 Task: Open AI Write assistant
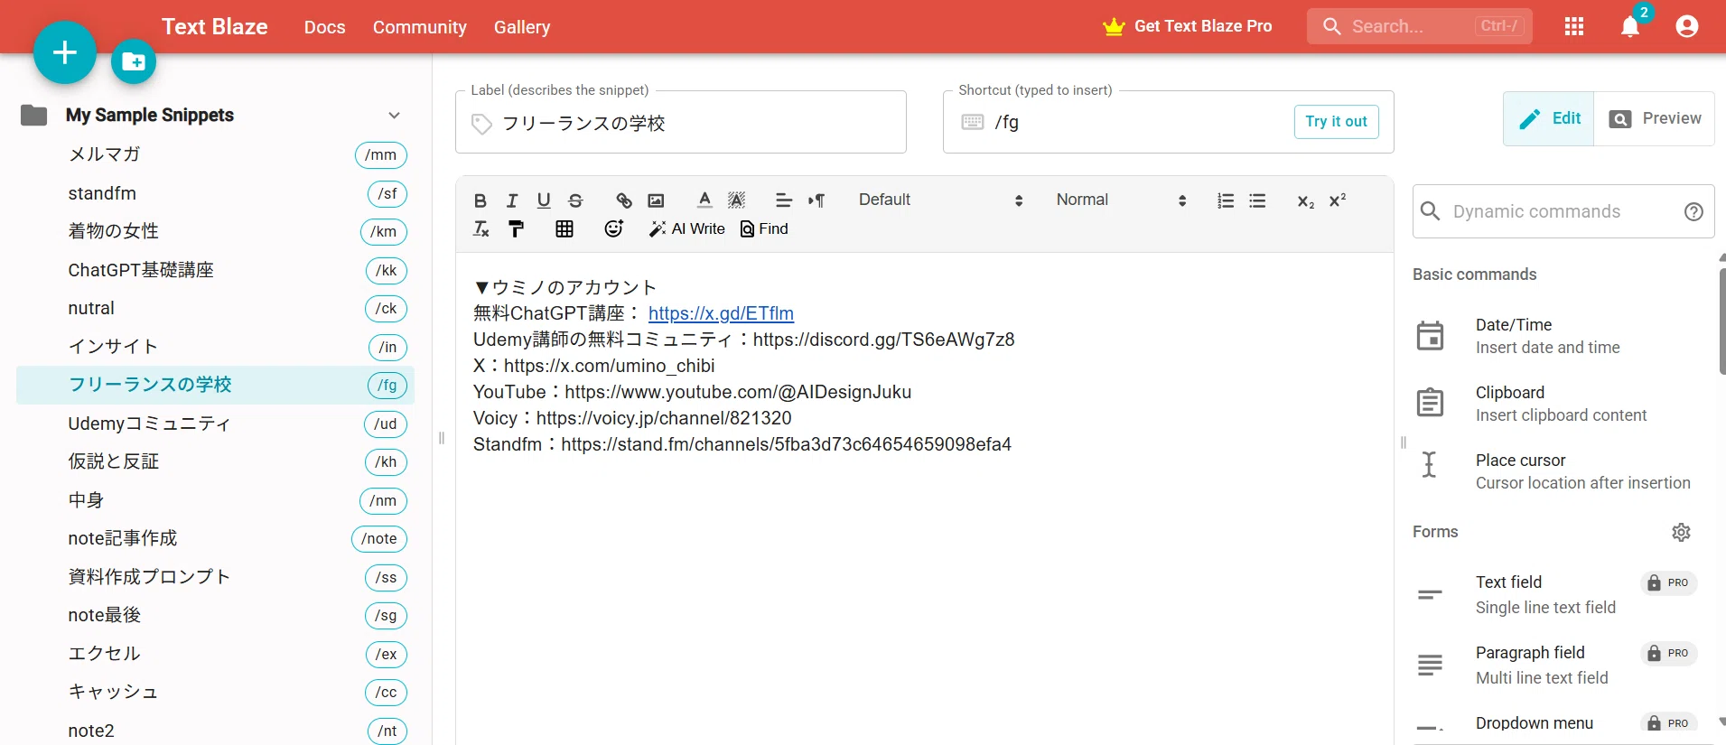click(687, 229)
